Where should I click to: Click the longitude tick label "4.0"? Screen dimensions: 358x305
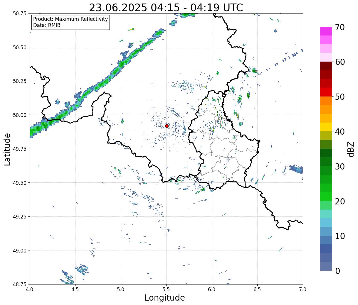[x=30, y=289]
